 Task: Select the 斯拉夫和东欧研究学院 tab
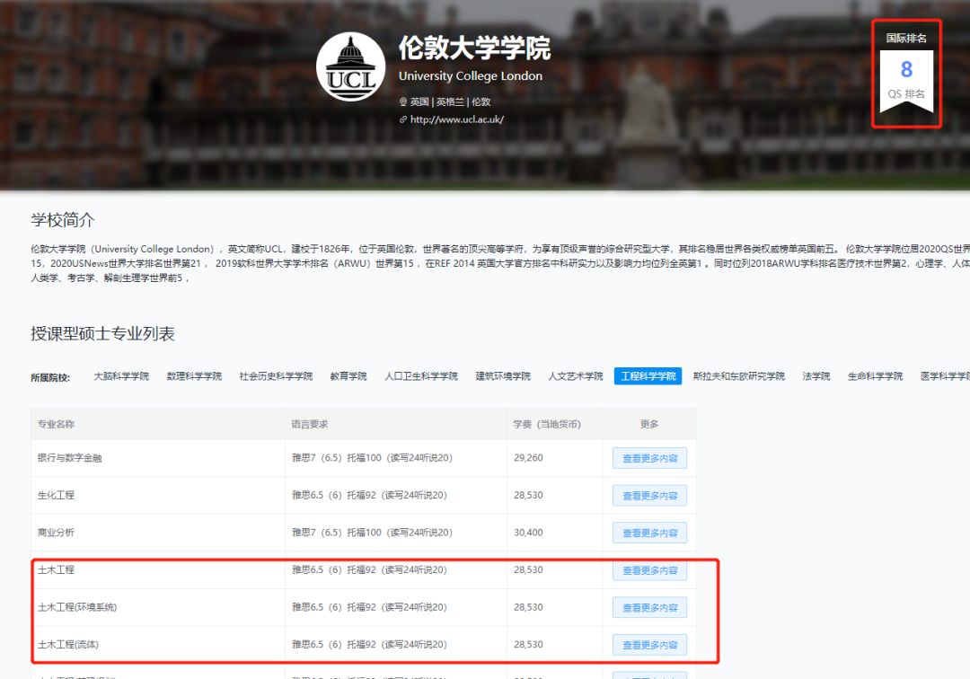(738, 376)
